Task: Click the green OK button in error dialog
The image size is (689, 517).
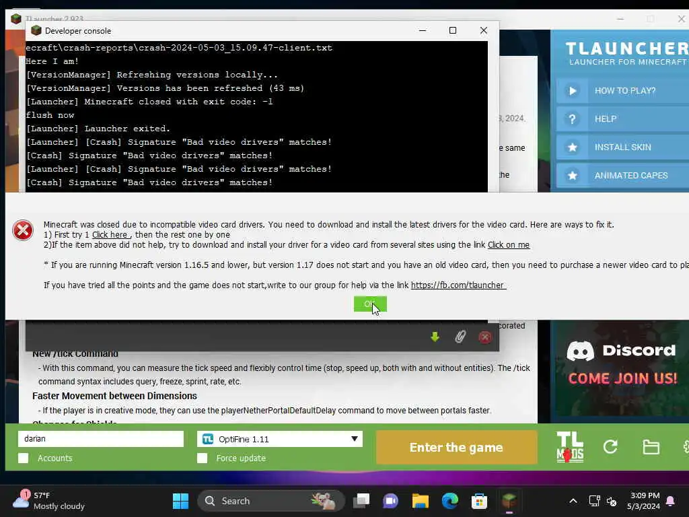Action: [x=370, y=304]
